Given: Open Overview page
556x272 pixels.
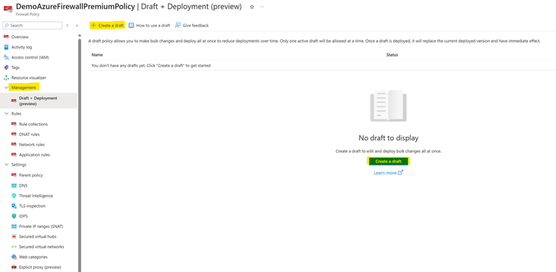Looking at the screenshot, I should [x=20, y=37].
